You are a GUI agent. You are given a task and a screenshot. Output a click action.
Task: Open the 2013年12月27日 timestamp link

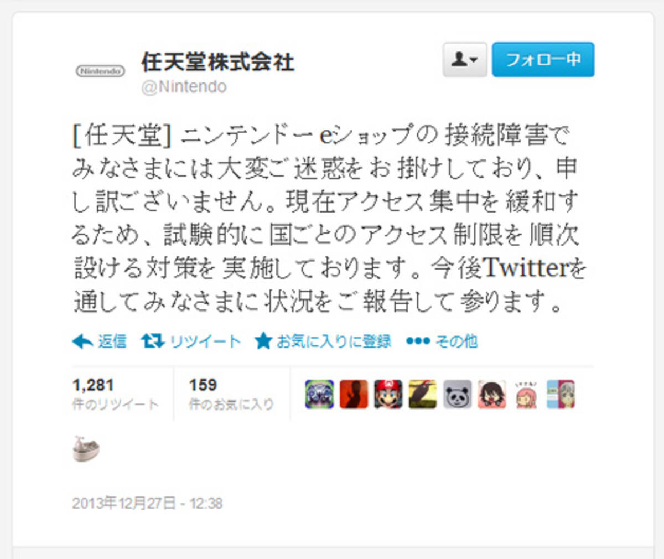[x=147, y=503]
